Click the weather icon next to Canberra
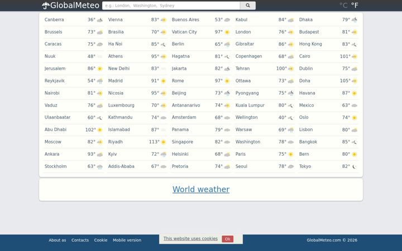 100,20
